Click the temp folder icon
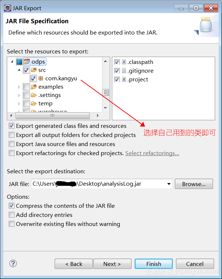 click(34, 104)
